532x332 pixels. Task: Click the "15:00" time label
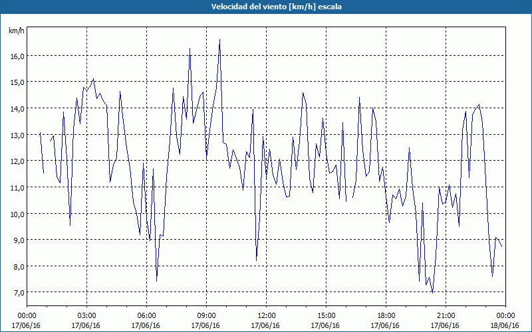point(326,316)
